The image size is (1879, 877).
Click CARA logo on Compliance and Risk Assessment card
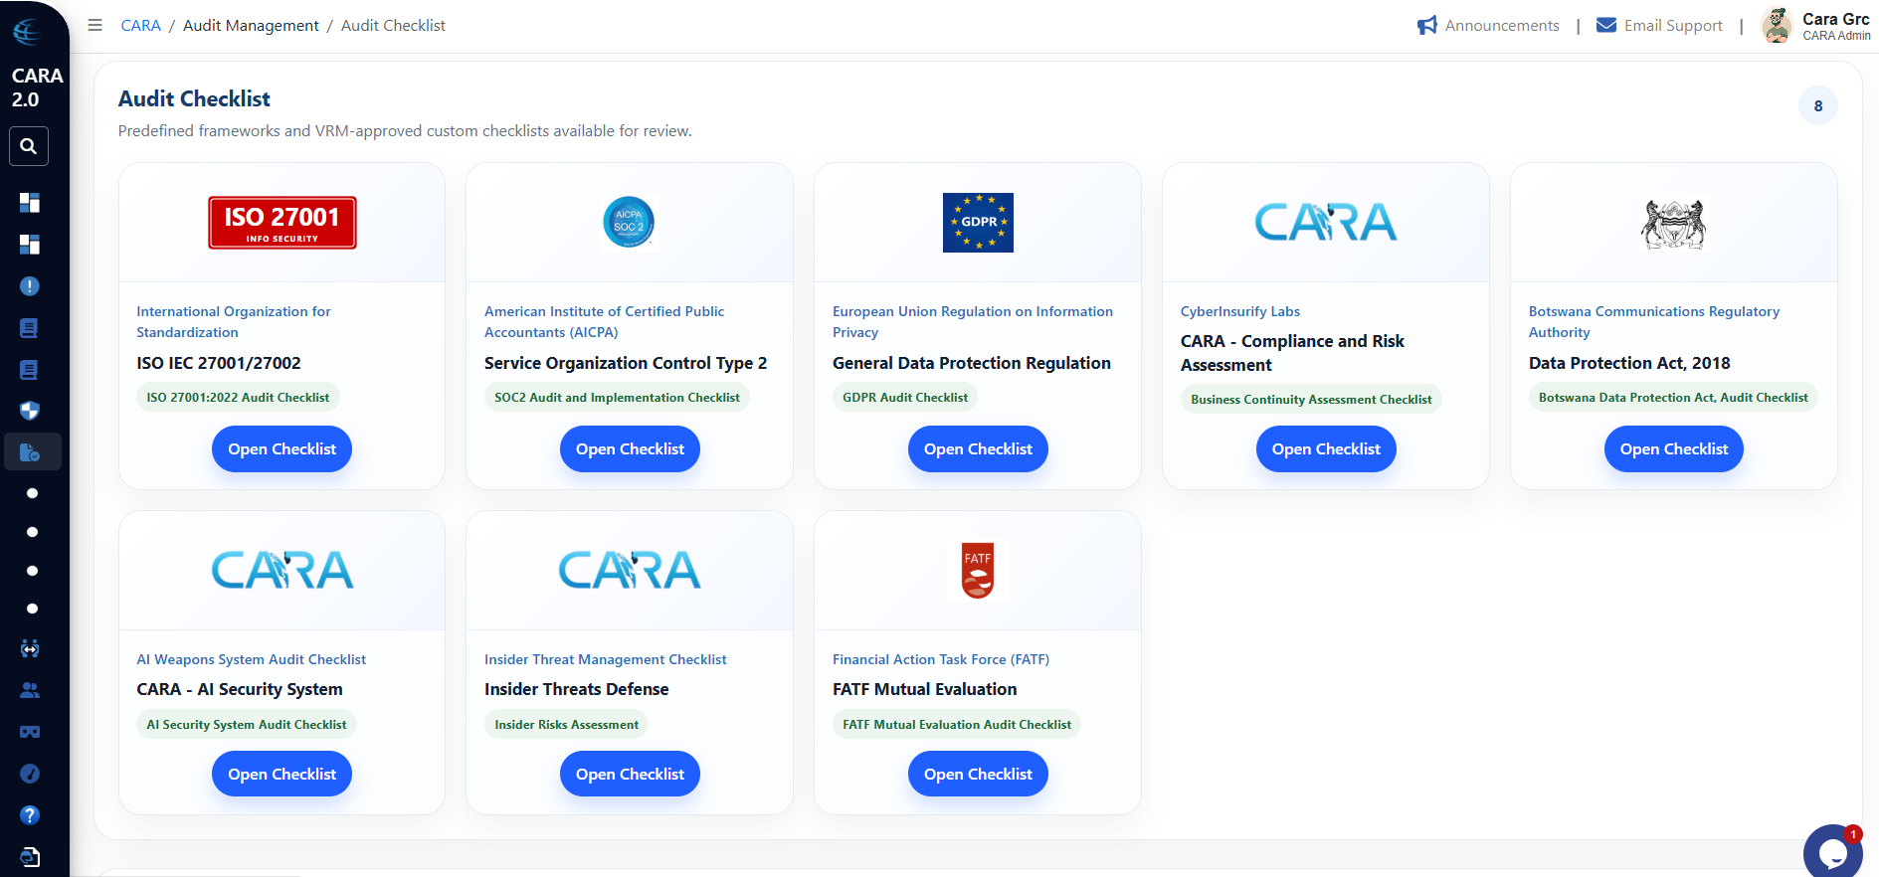[1326, 222]
